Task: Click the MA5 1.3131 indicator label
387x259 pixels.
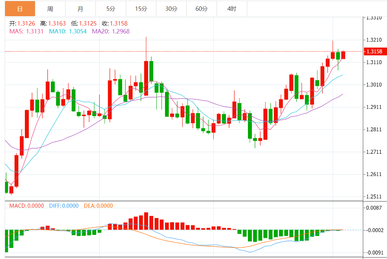Action: point(26,32)
